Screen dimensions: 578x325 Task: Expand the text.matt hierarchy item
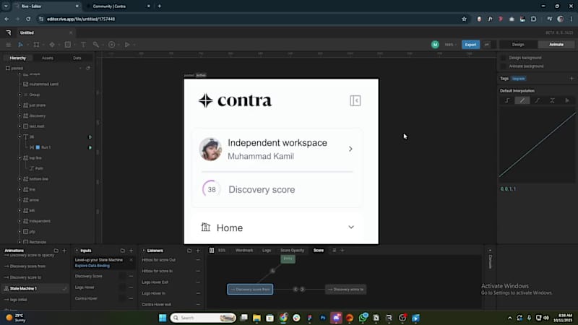[20, 126]
